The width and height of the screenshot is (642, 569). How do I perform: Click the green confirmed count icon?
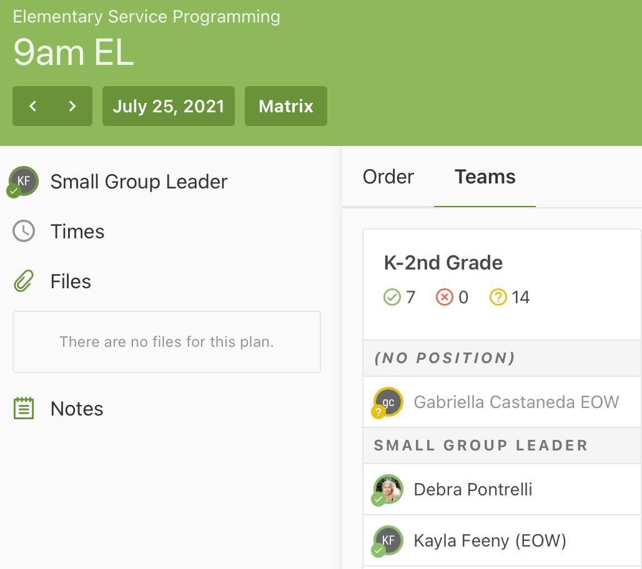(392, 297)
